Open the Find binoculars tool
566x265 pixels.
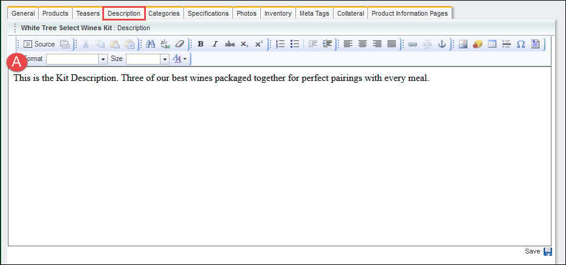click(x=150, y=44)
